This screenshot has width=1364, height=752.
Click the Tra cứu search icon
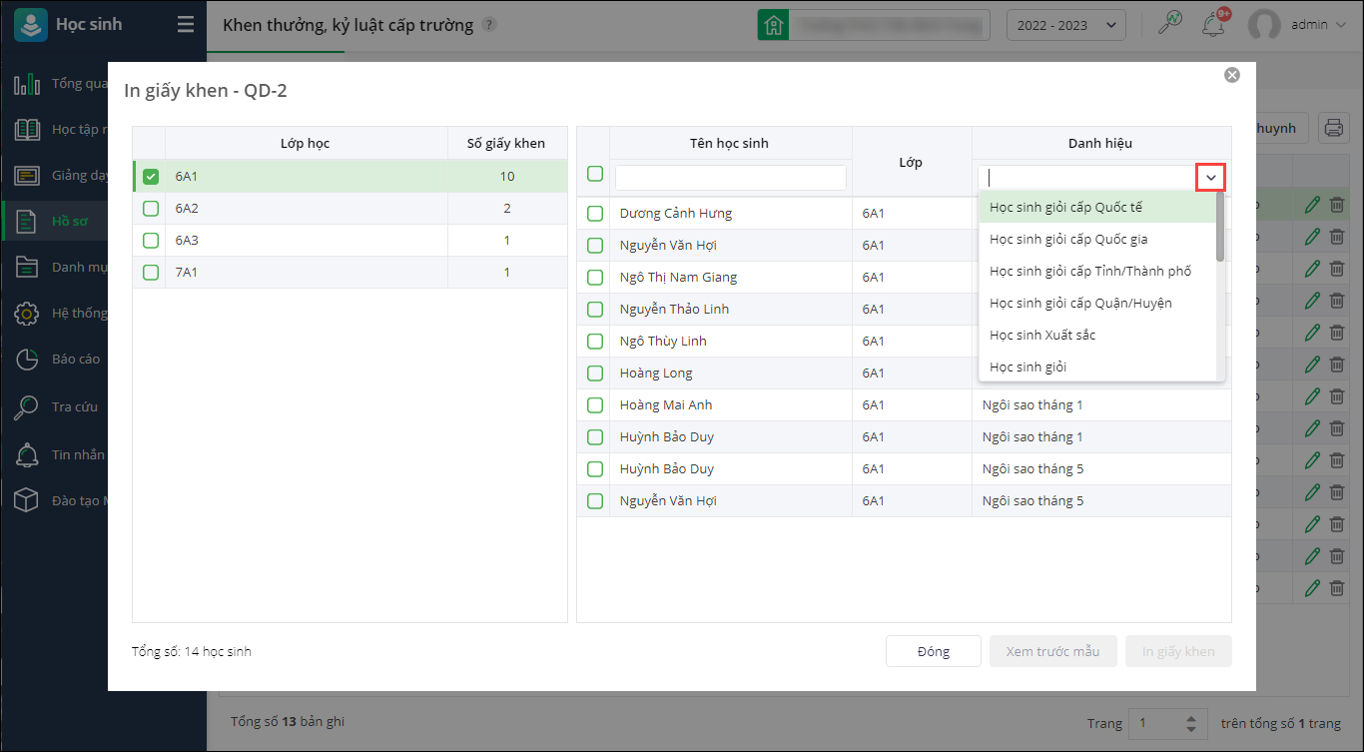click(27, 407)
